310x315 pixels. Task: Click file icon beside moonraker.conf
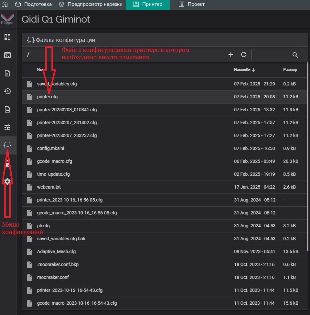[x=29, y=277]
